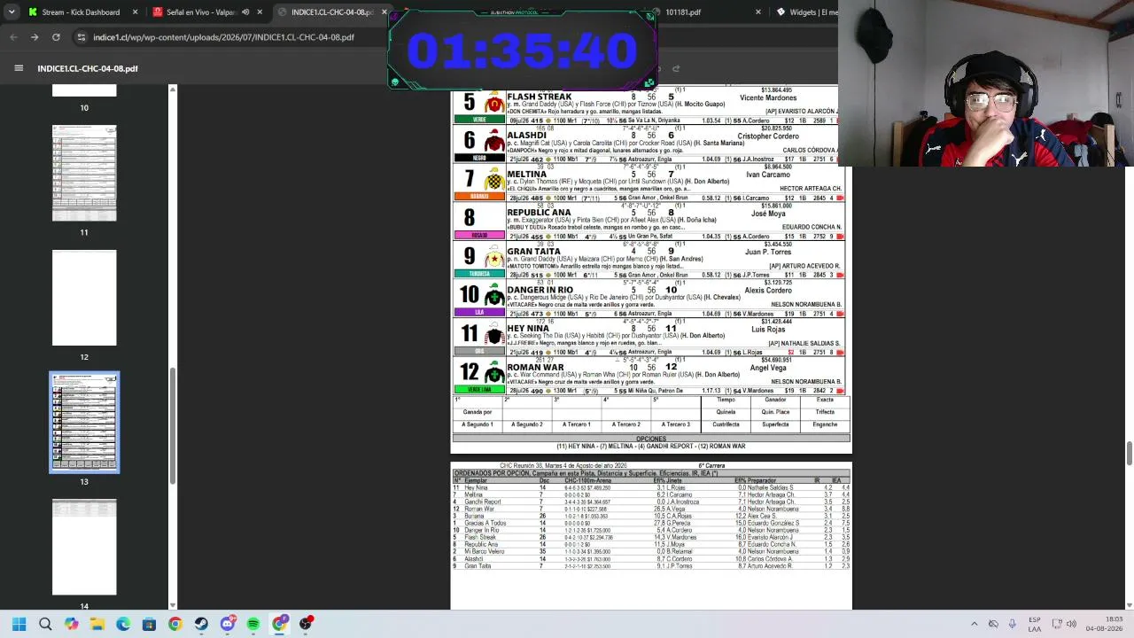The width and height of the screenshot is (1134, 638).
Task: Select page 14 thumbnail in sidebar
Action: 84,547
